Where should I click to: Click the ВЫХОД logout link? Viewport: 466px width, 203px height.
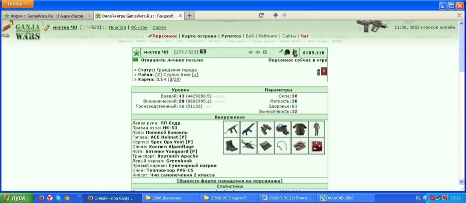(337, 41)
